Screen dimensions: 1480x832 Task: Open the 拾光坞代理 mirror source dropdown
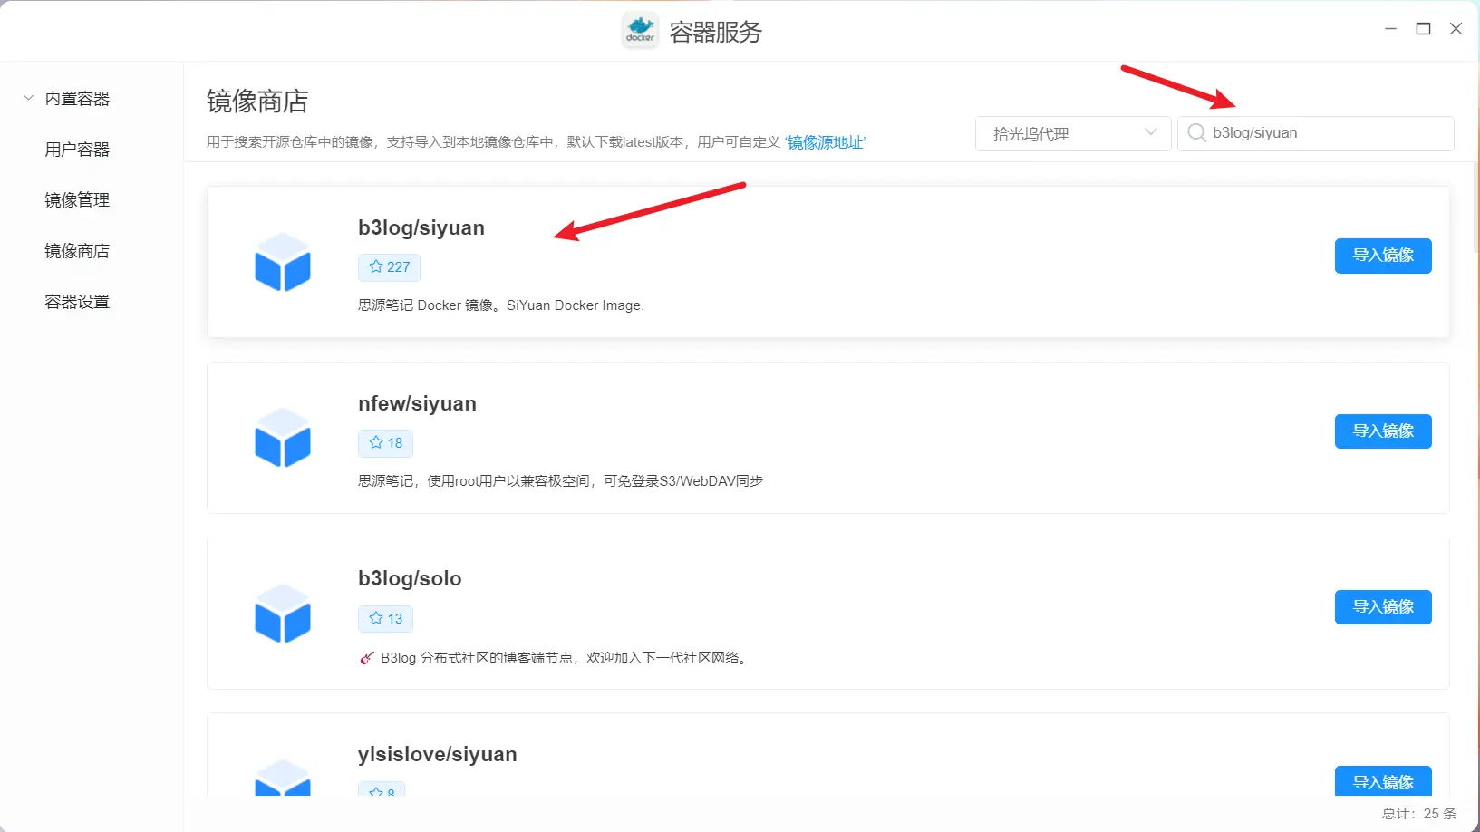(x=1073, y=133)
